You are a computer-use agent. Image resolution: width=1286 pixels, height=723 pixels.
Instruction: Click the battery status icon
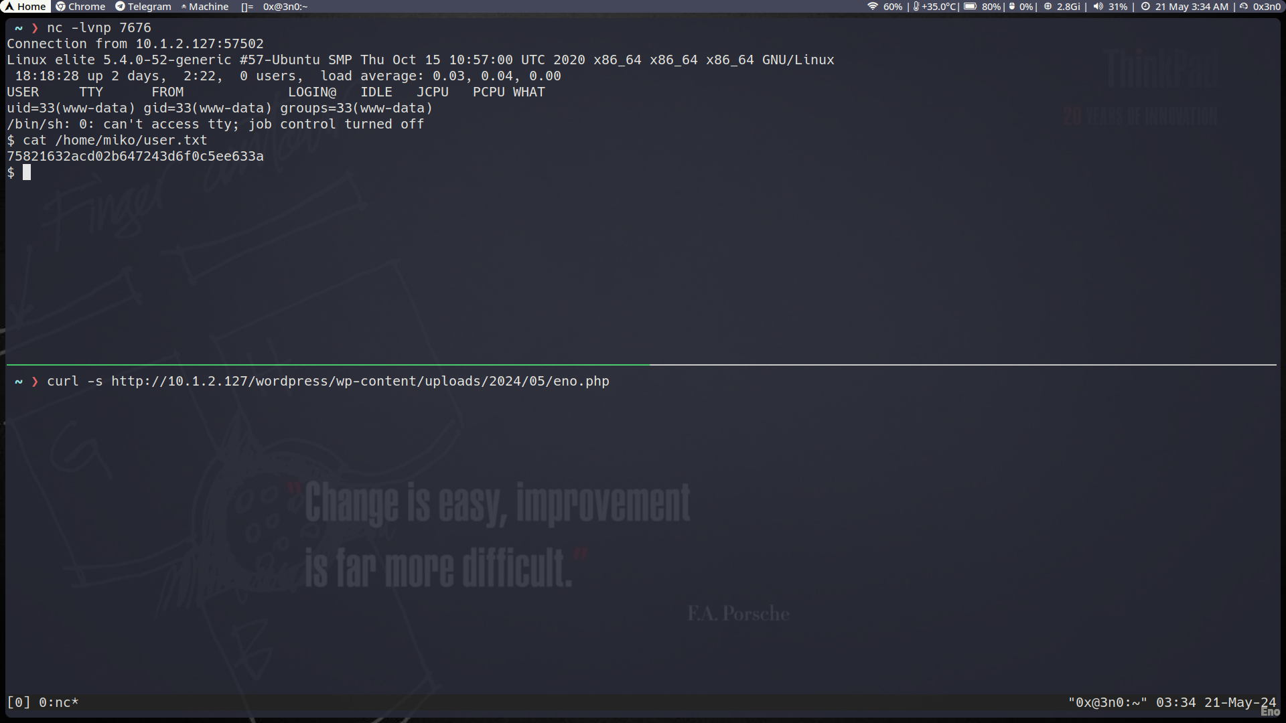point(970,6)
